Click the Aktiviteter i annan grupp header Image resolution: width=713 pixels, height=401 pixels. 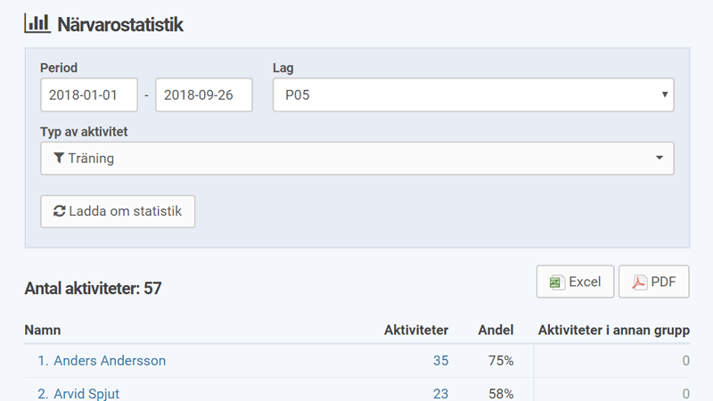pyautogui.click(x=614, y=330)
